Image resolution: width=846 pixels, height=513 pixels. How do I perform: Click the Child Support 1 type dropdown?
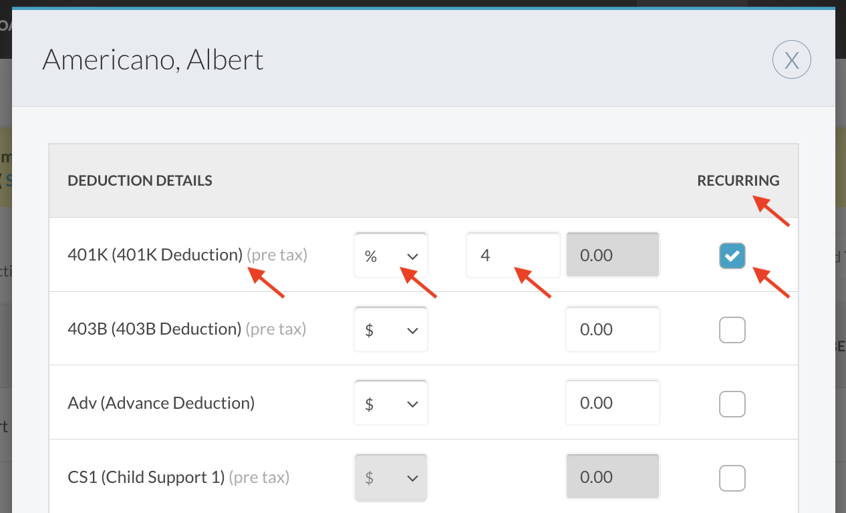click(390, 478)
